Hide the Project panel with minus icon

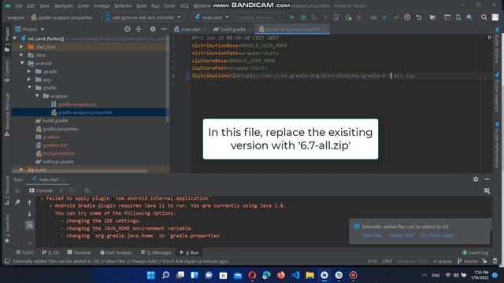pyautogui.click(x=164, y=29)
